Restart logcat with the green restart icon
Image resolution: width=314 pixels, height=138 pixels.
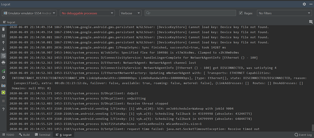point(3,71)
